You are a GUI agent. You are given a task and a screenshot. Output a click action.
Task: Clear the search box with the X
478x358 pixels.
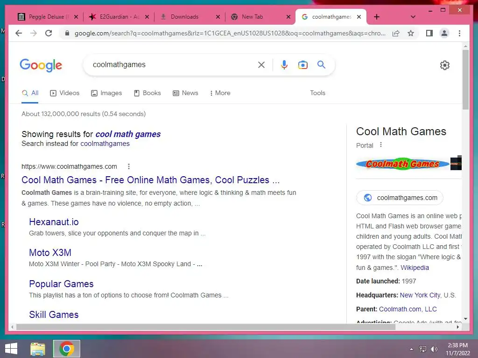261,64
